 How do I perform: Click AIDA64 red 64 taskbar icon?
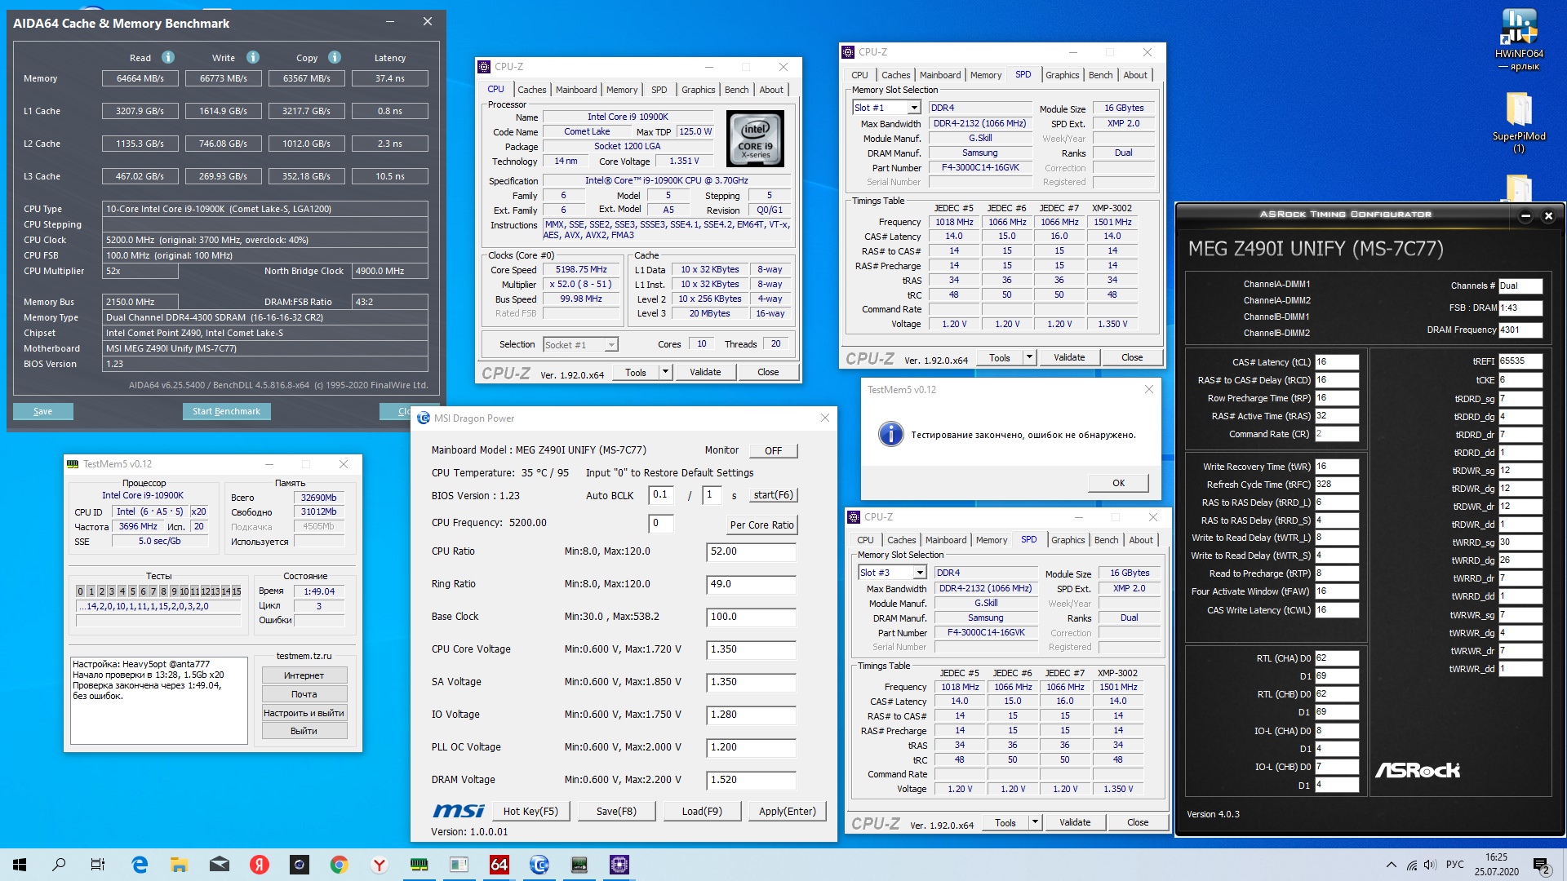pyautogui.click(x=499, y=865)
